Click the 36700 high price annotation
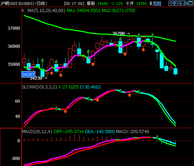Image resolution: width=194 pixels, height=166 pixels. pyautogui.click(x=119, y=33)
